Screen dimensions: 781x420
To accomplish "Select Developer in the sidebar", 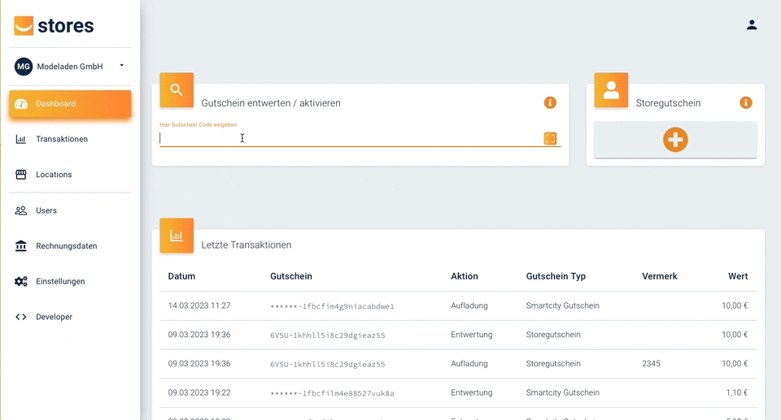I will point(54,317).
